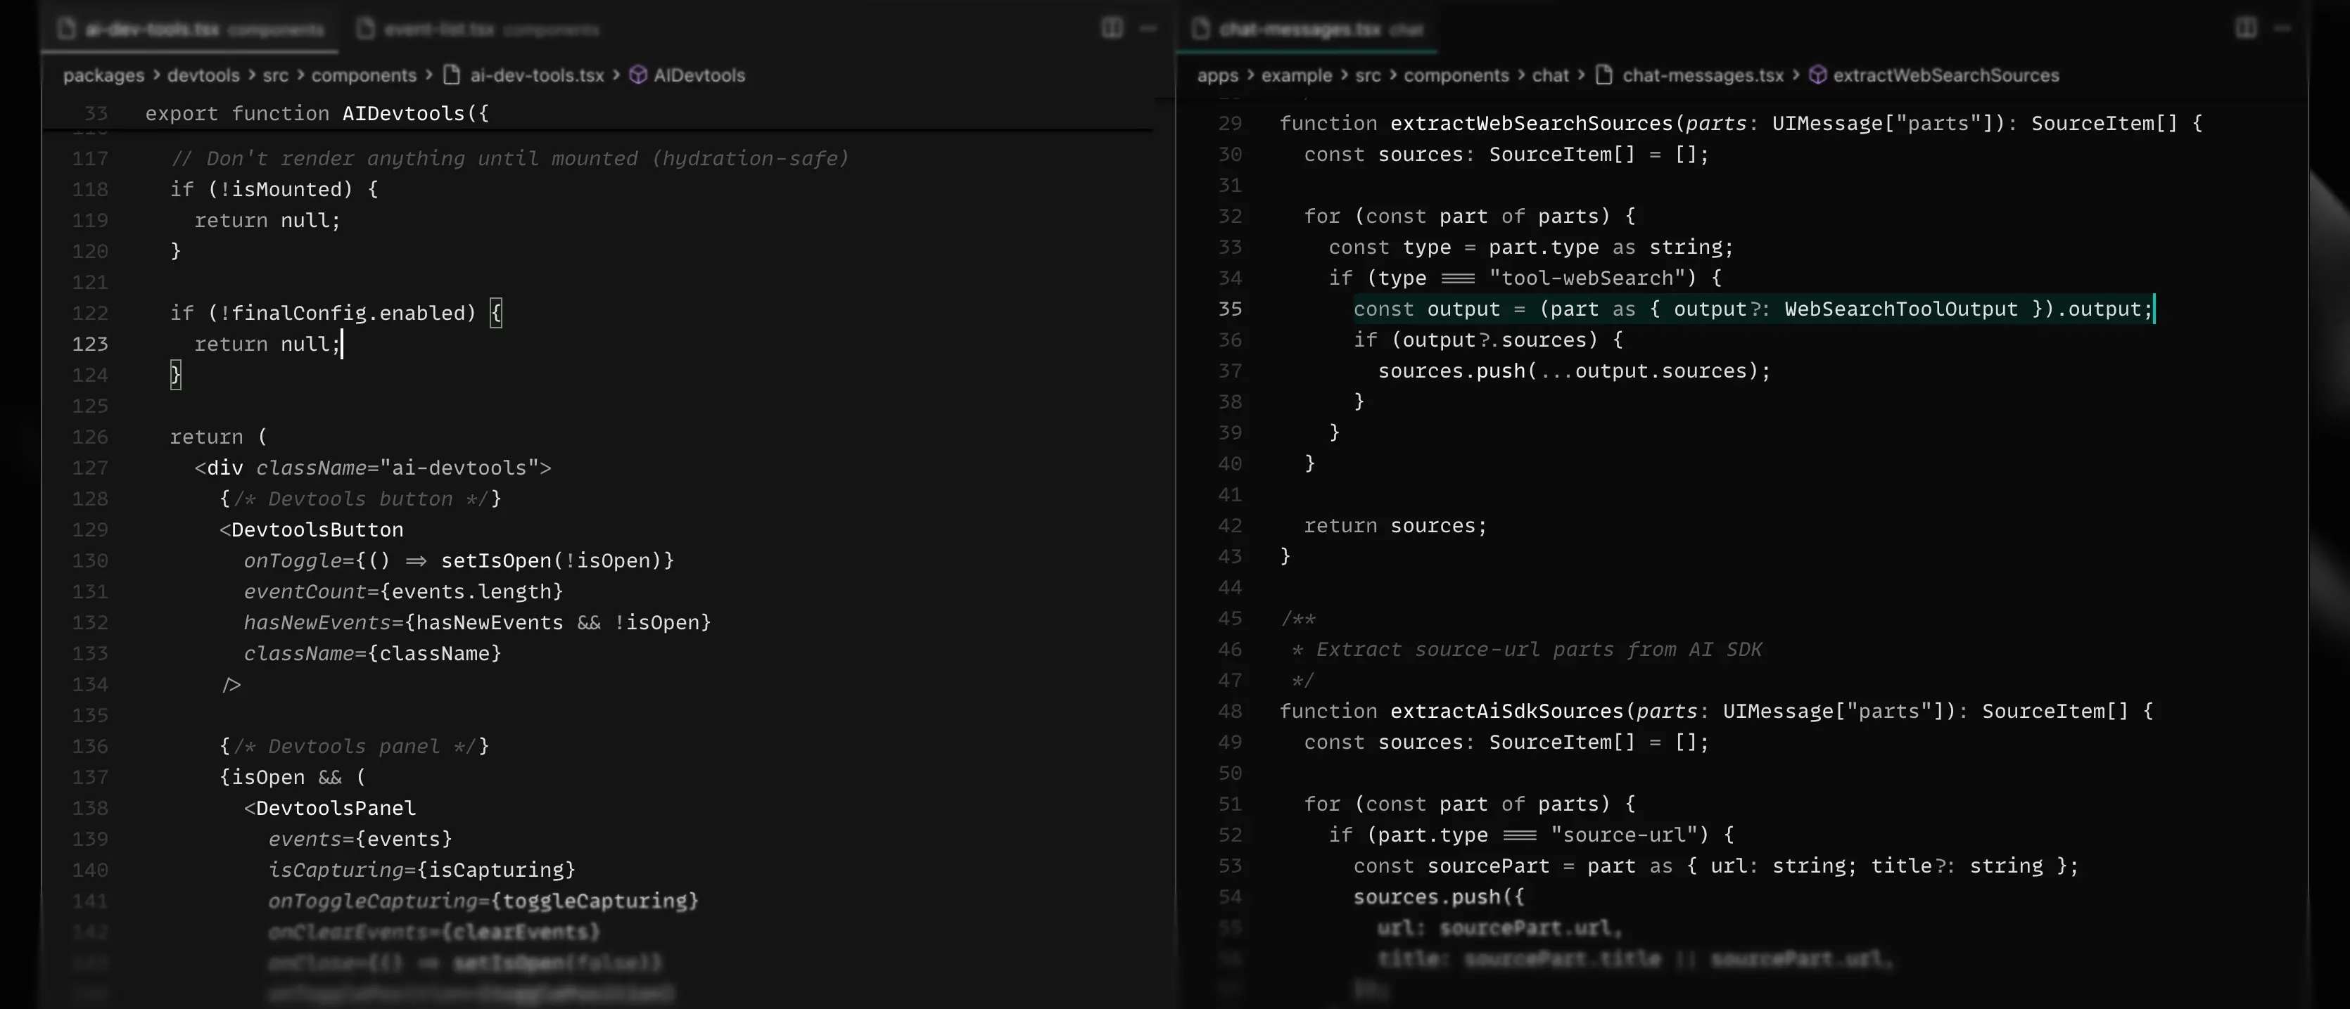Click extractWebSearchSources breadcrumb label
The image size is (2350, 1009).
click(1946, 76)
